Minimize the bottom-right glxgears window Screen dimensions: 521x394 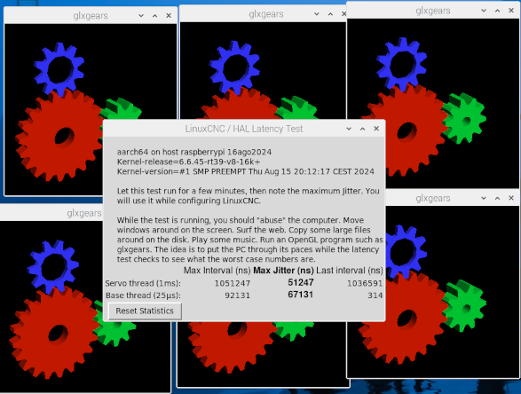point(484,198)
